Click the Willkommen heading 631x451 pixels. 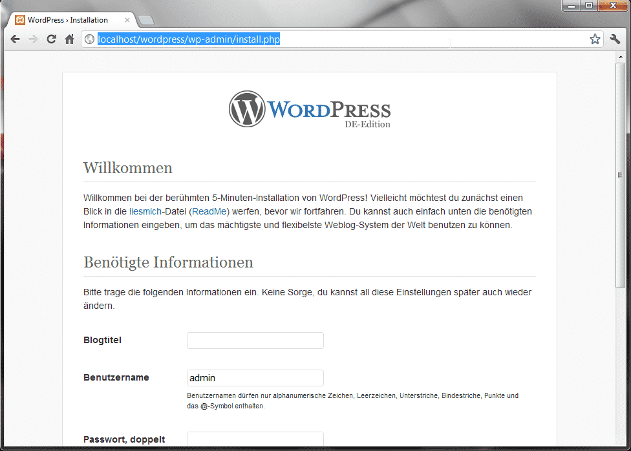coord(128,168)
